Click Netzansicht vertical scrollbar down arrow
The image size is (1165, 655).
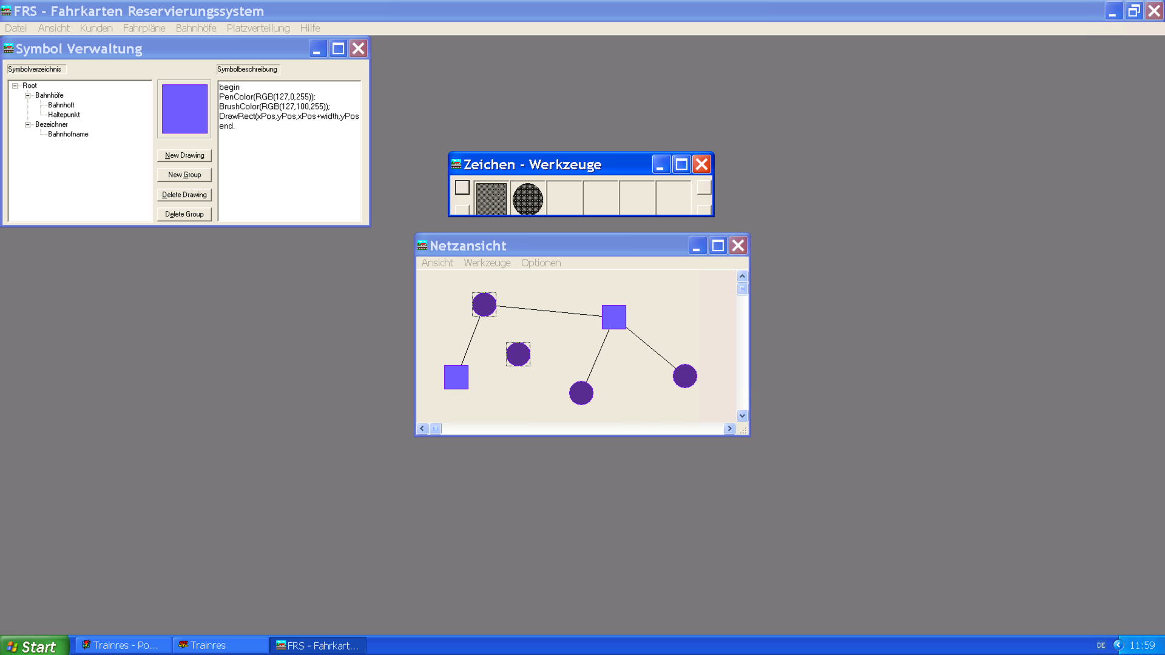click(742, 416)
